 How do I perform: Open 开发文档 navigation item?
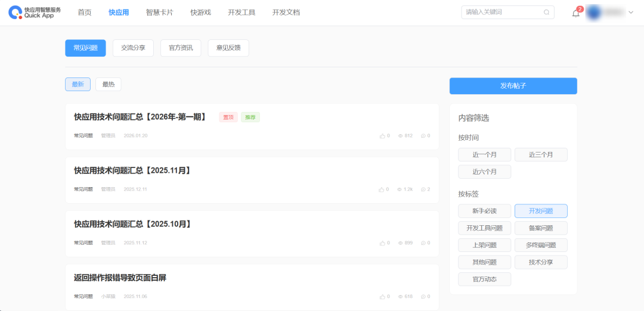tap(286, 13)
